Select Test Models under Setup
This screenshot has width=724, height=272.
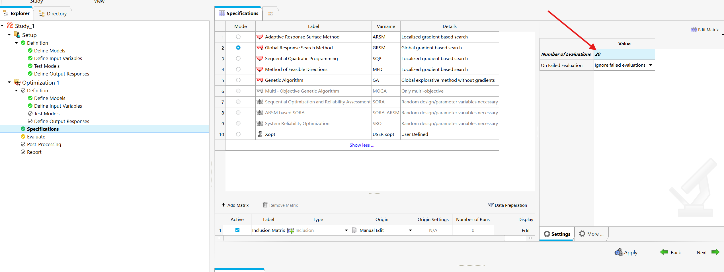point(47,66)
